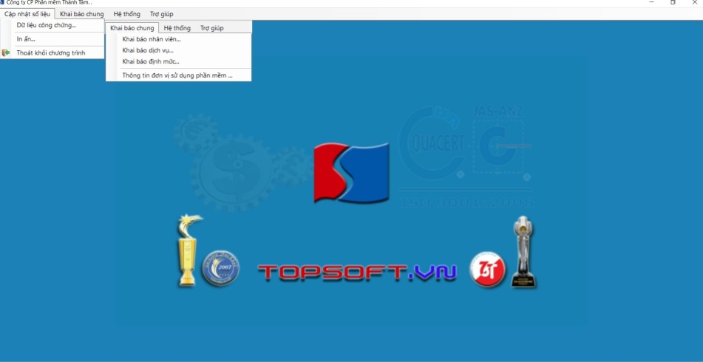
Task: Open Thông tin đơn vị sử dụng phần mềm
Action: [178, 75]
